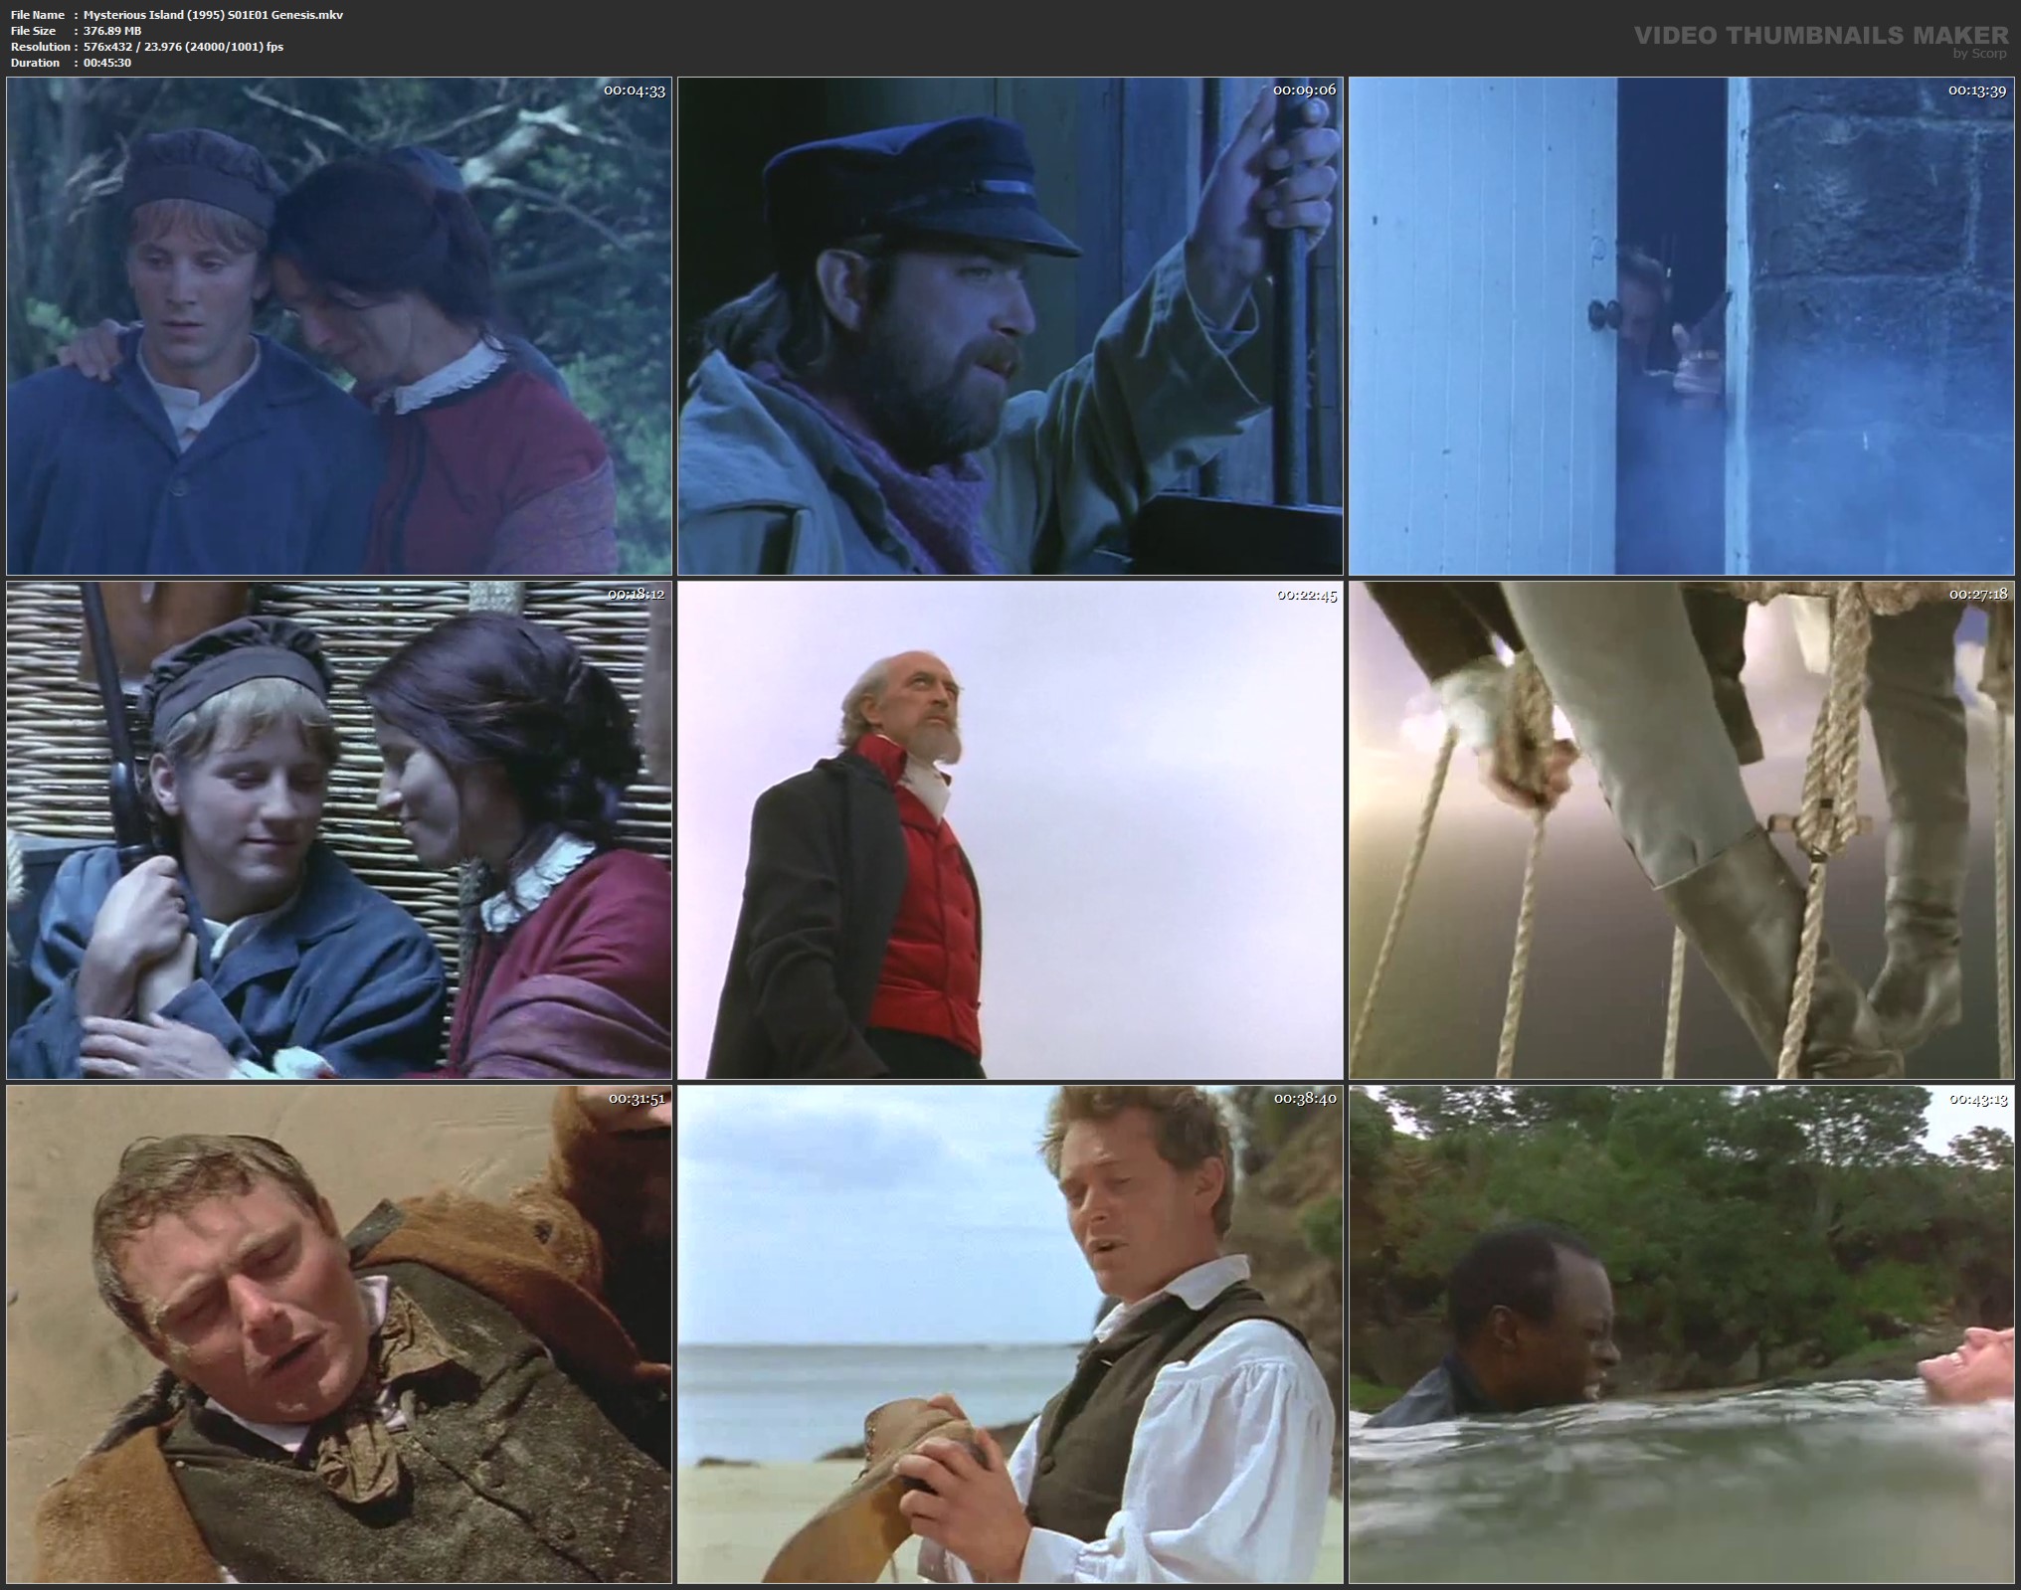Viewport: 2021px width, 1590px height.
Task: Click the 00:09:06 timestamp label
Action: 1304,90
